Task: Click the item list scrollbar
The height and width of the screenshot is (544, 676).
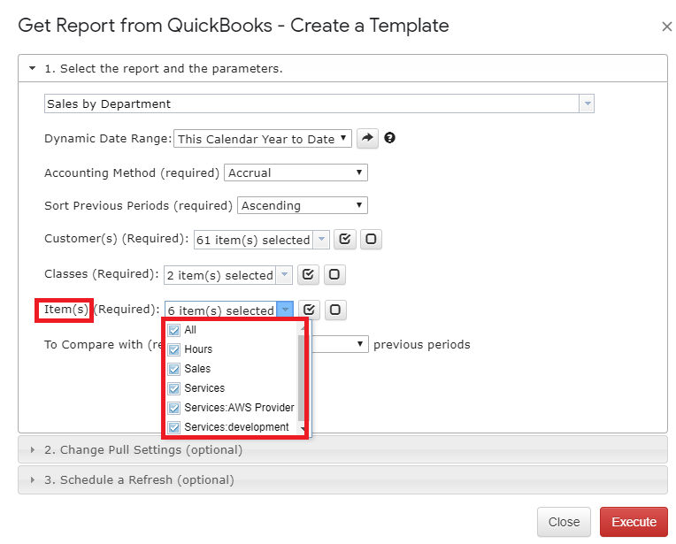Action: (x=301, y=377)
